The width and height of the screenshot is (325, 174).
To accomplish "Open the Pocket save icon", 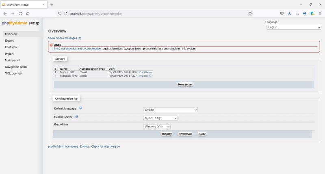I will (x=282, y=14).
